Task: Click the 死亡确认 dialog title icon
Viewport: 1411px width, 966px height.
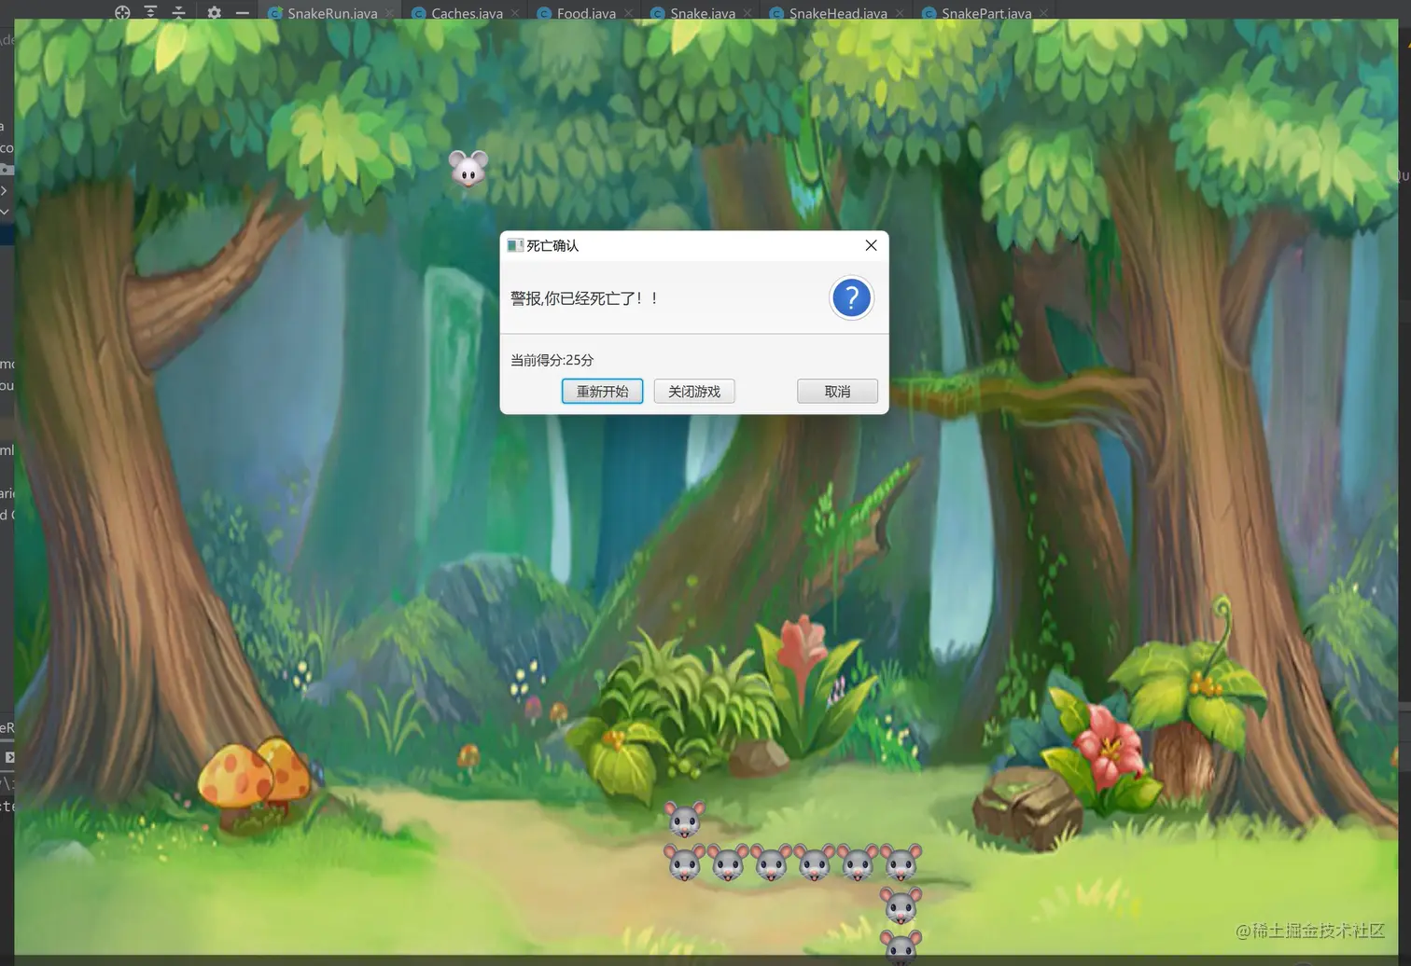Action: (x=515, y=245)
